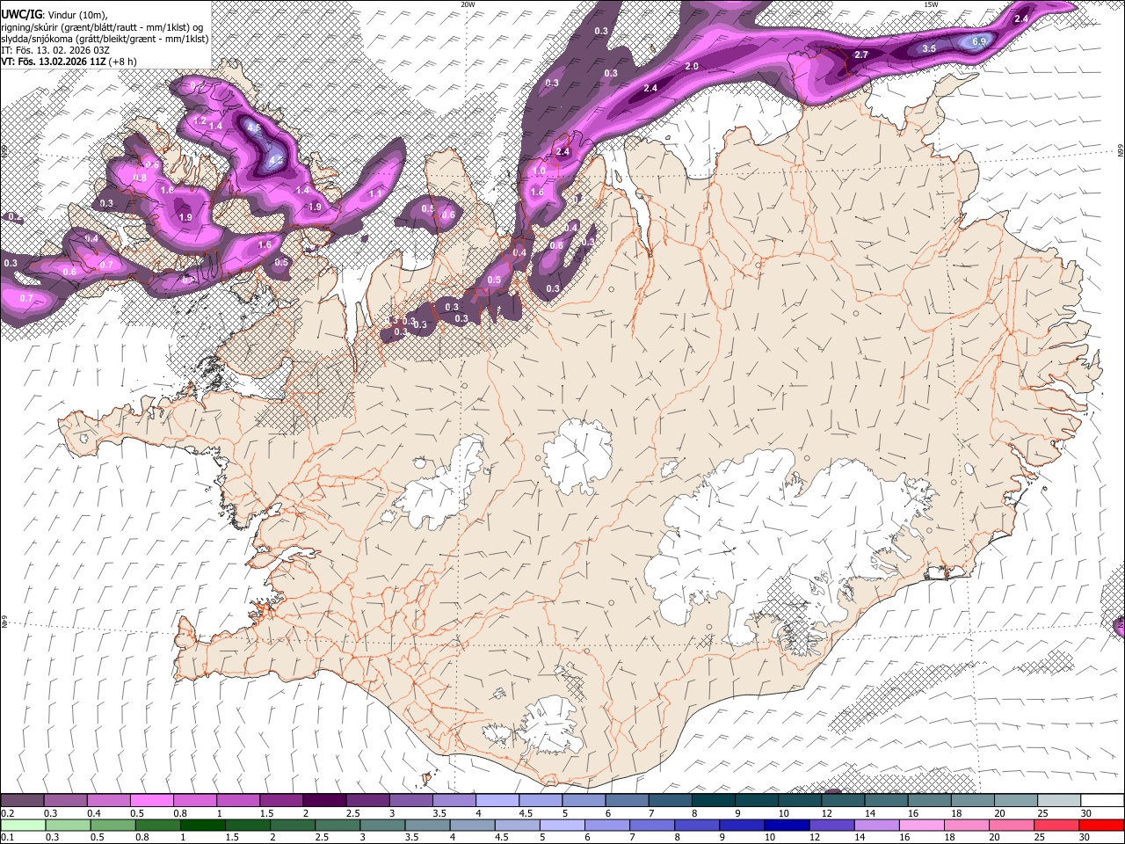Click the 1.0 precipitation label on the map
The height and width of the screenshot is (844, 1125).
[540, 171]
